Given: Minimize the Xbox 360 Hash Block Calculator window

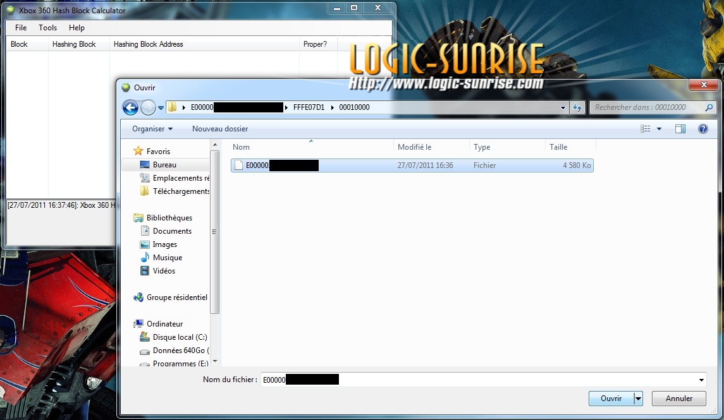Looking at the screenshot, I should coord(337,8).
